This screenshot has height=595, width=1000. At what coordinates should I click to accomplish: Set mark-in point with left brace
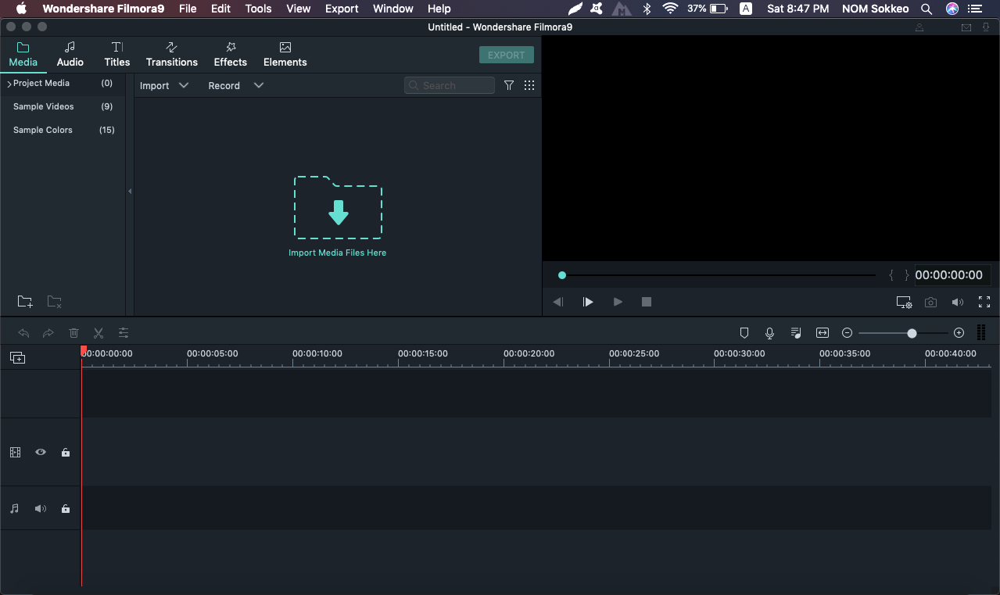(891, 275)
